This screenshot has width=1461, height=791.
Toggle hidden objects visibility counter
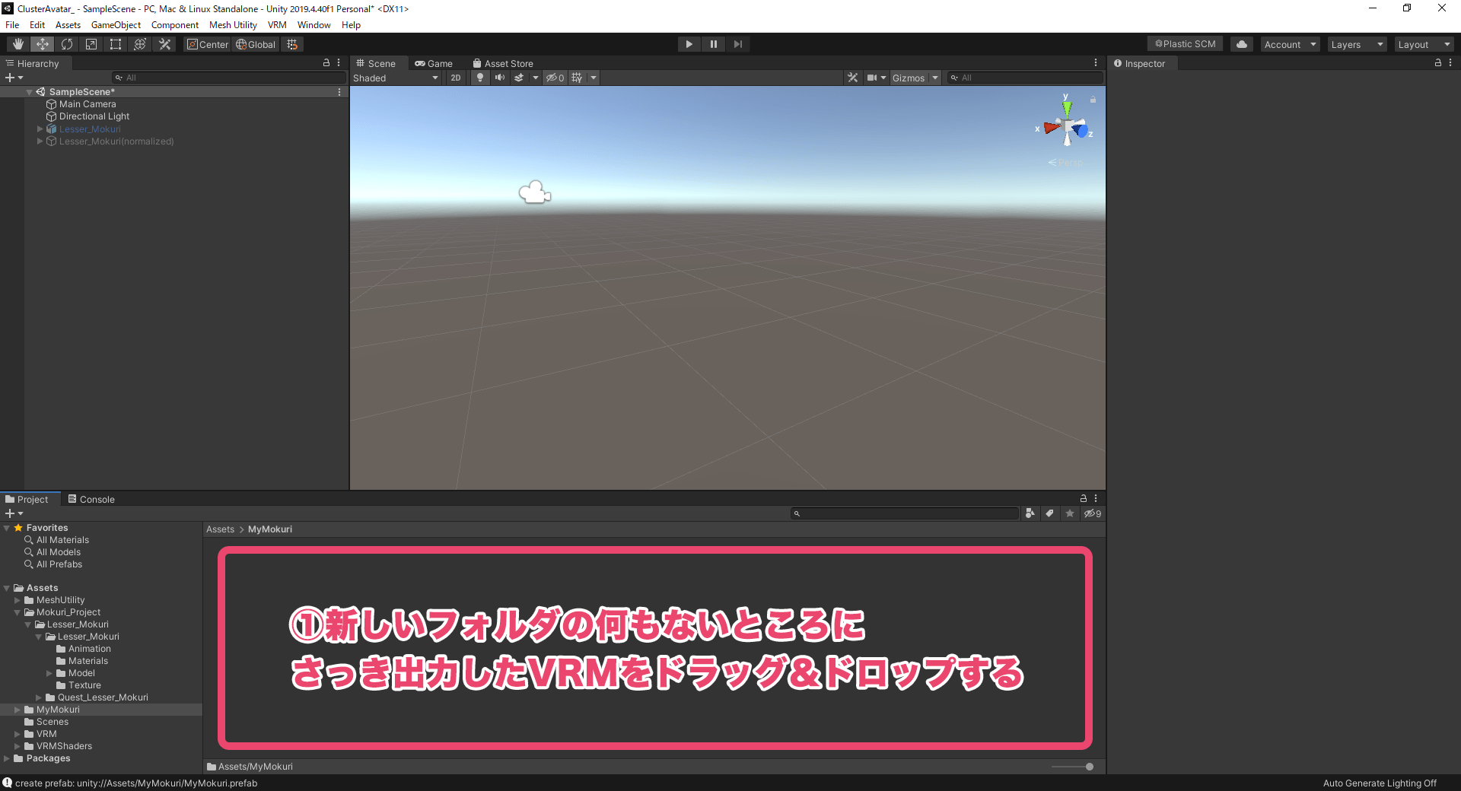(555, 77)
